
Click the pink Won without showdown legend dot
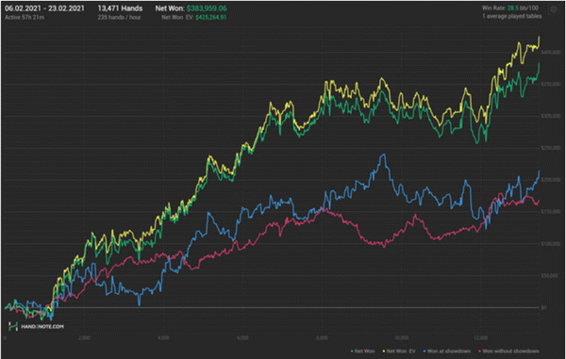(x=479, y=351)
